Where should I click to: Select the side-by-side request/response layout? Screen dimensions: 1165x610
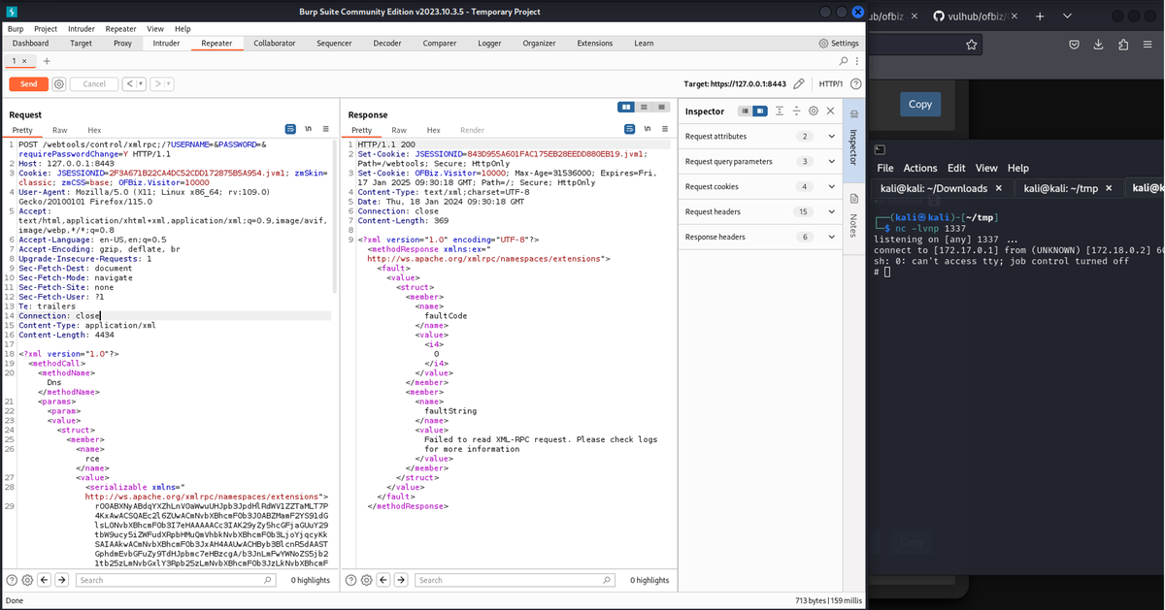[627, 107]
